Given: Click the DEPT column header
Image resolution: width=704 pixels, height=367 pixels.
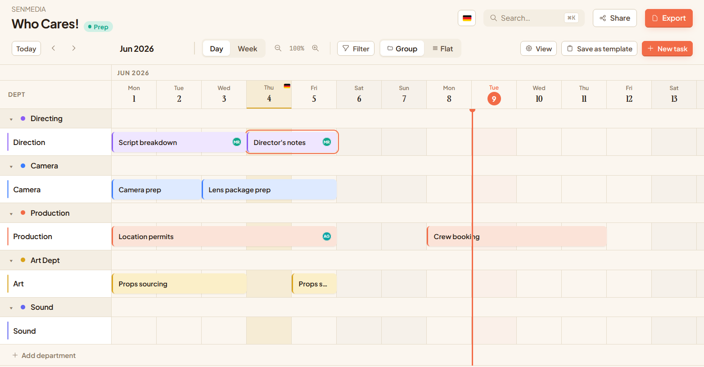Looking at the screenshot, I should (x=17, y=95).
